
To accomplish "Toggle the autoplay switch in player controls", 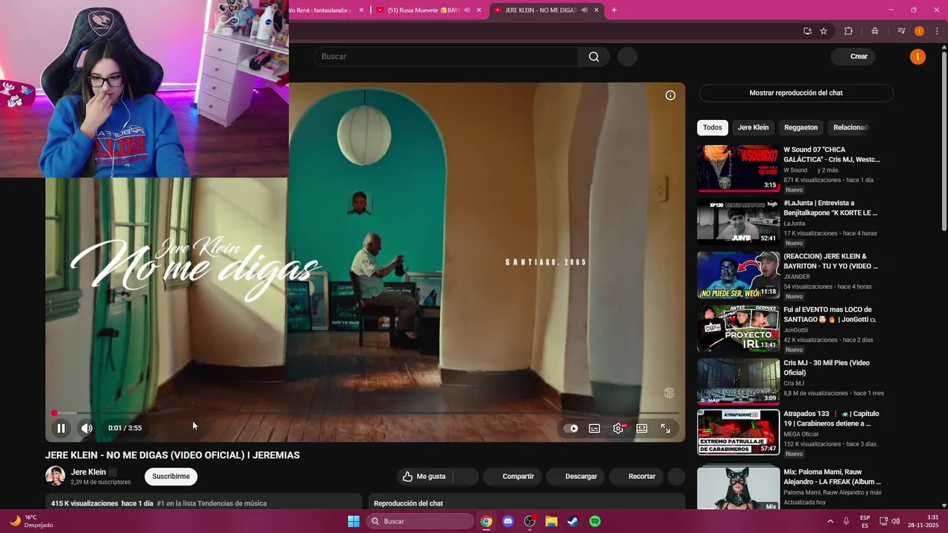I will tap(571, 428).
